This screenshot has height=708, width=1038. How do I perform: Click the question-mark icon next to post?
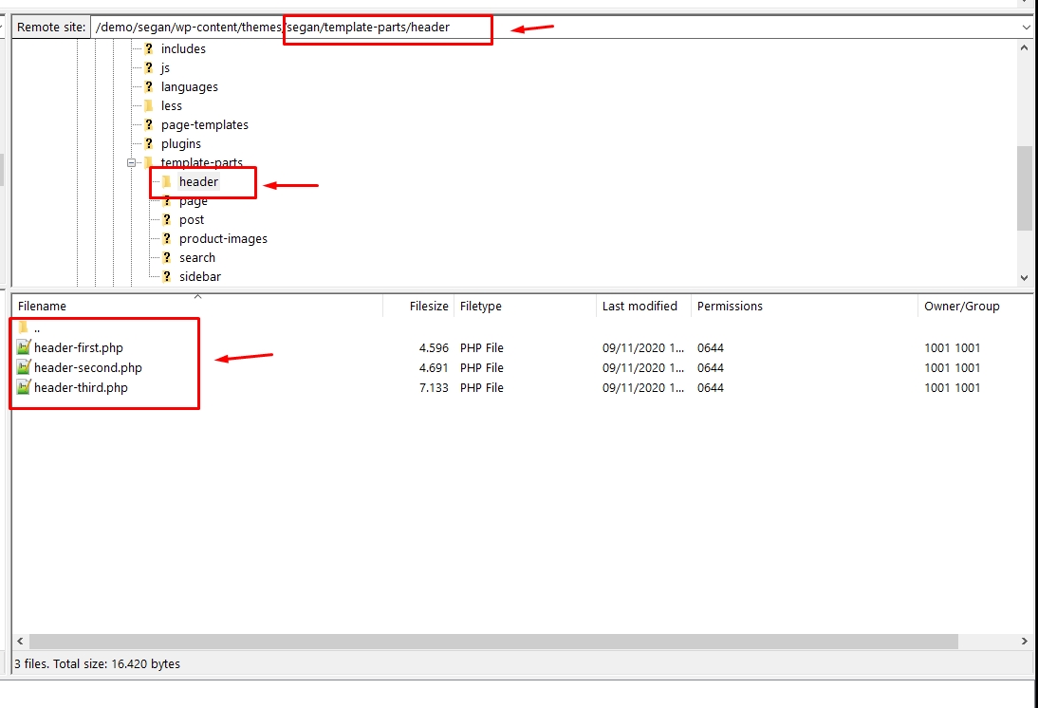(x=167, y=219)
